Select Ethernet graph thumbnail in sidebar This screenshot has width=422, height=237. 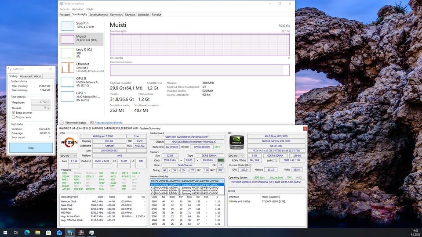tap(67, 68)
